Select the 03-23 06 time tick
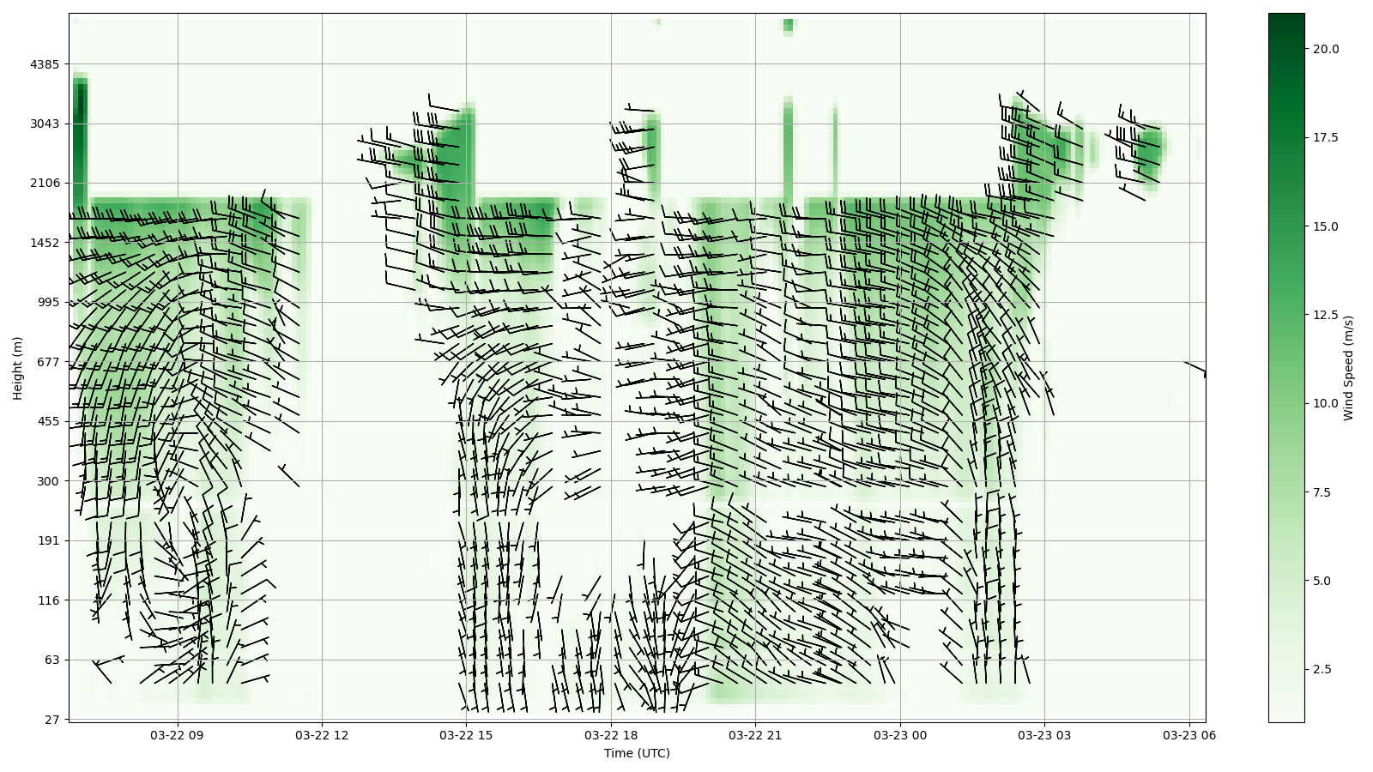This screenshot has height=772, width=1373. pos(1189,735)
